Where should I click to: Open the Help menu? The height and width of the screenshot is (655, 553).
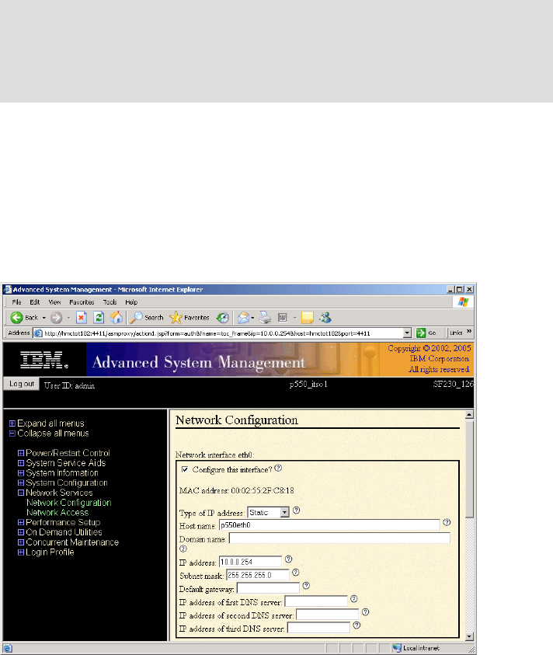(131, 302)
